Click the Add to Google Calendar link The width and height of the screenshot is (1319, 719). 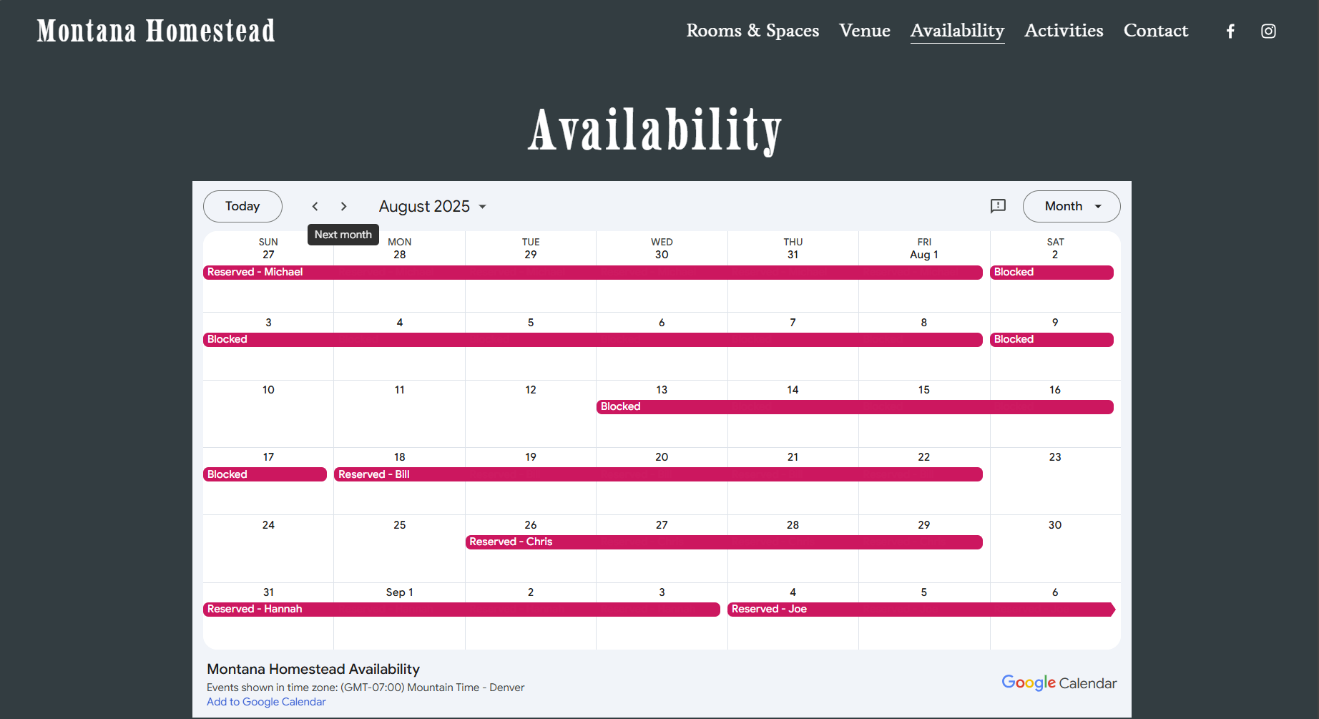coord(266,701)
